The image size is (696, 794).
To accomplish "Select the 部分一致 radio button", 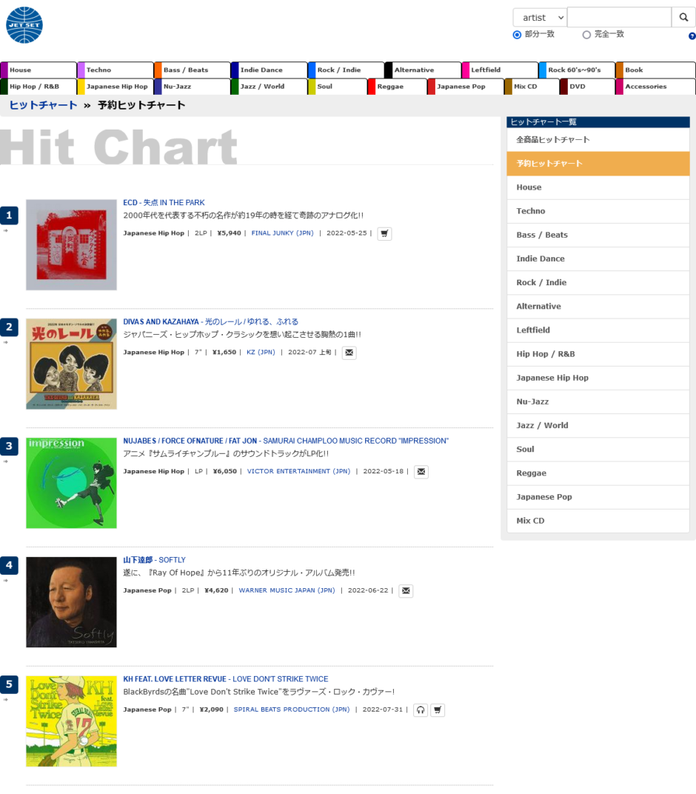I will [517, 35].
